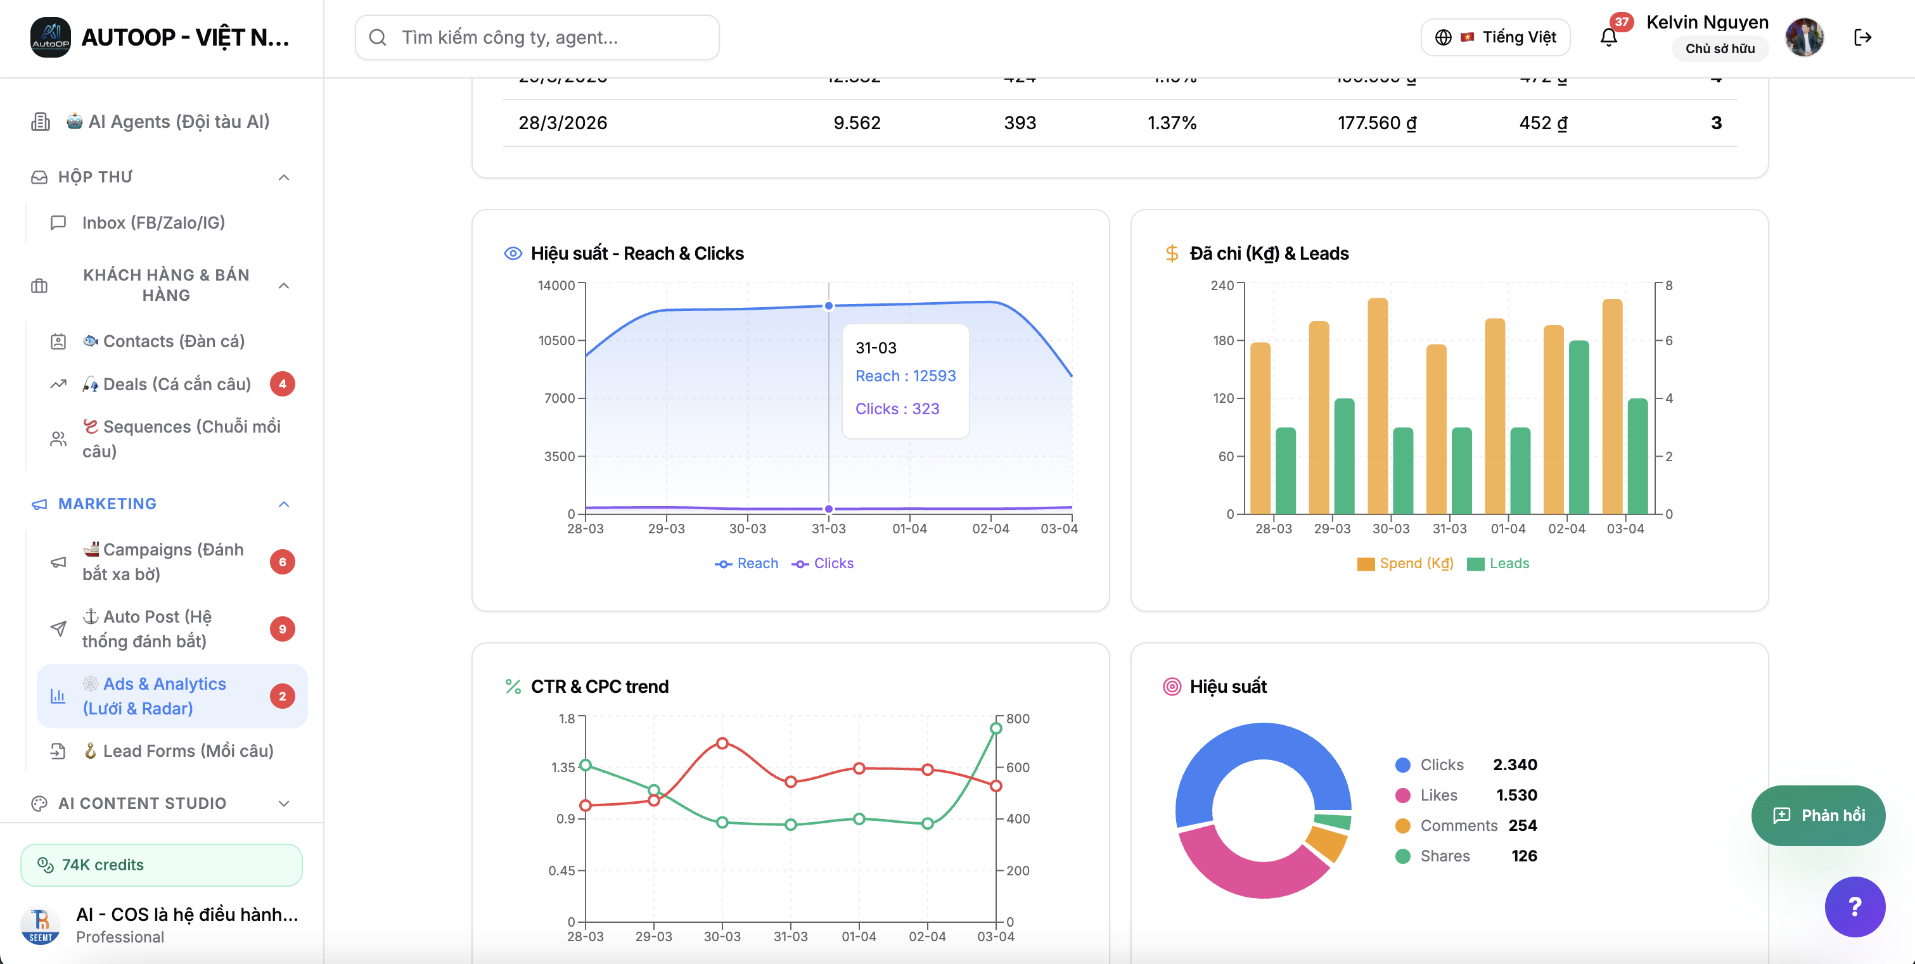Toggle Leads series in bar legend
1915x964 pixels.
(1499, 563)
